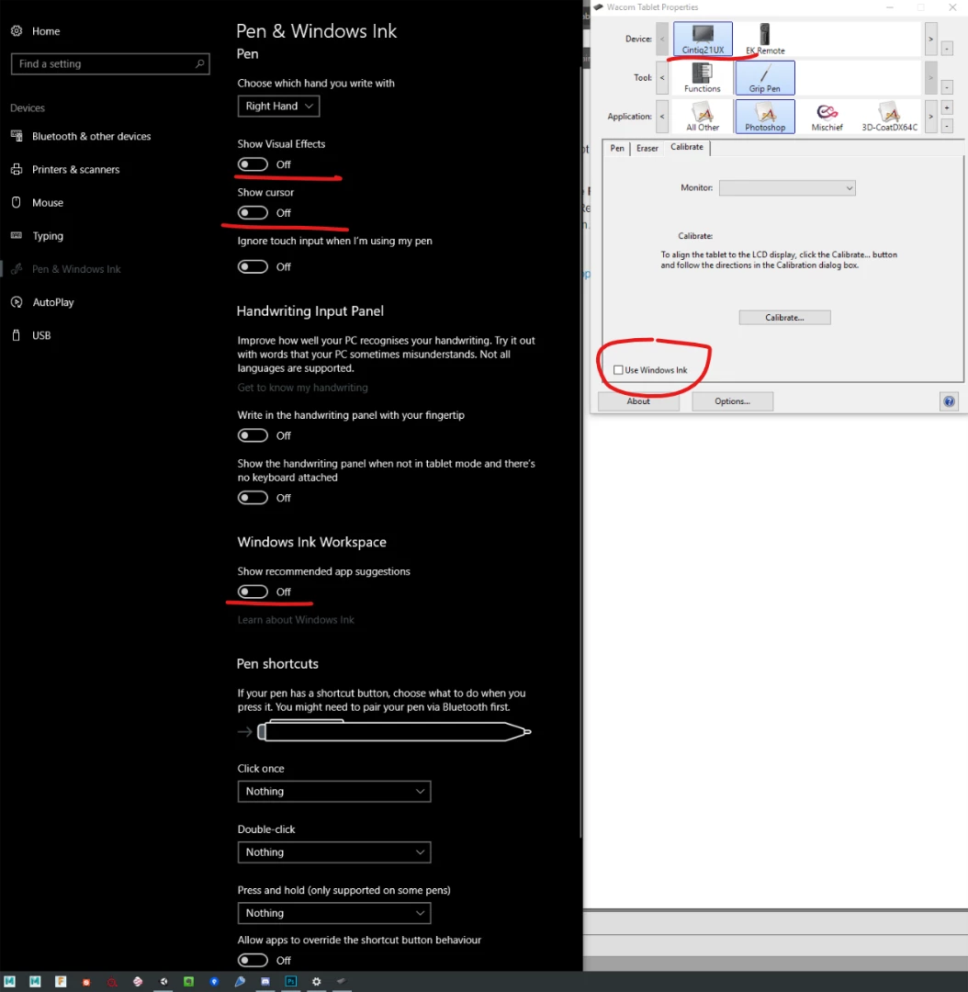This screenshot has height=992, width=968.
Task: Click the Find a setting search box
Action: click(x=110, y=64)
